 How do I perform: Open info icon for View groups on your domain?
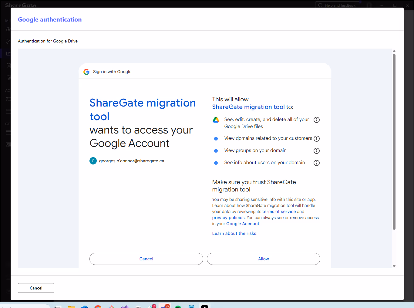[x=317, y=151]
